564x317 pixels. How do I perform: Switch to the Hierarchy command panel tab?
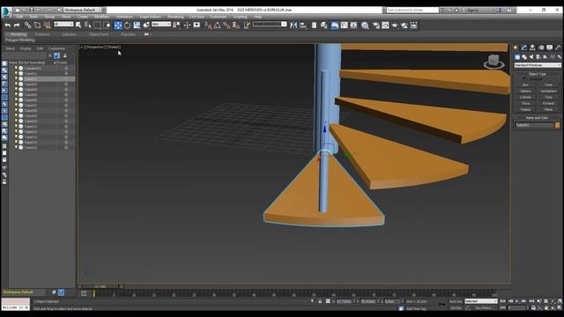coord(532,48)
